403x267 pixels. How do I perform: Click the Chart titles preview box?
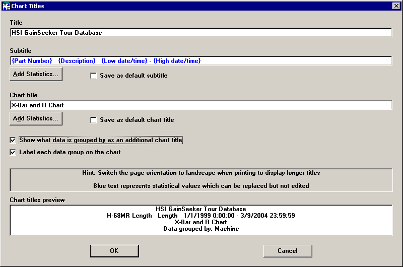click(200, 220)
